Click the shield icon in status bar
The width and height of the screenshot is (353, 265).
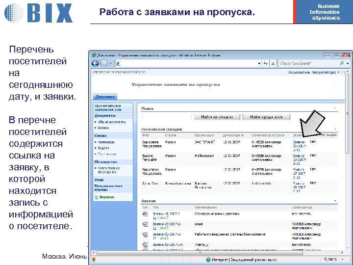tap(94, 260)
